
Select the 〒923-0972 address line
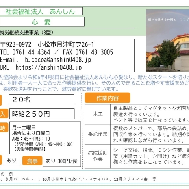point(47,44)
